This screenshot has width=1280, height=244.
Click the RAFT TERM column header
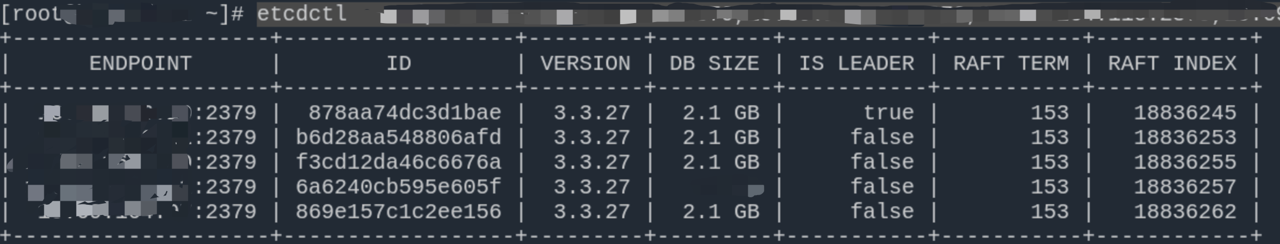[1011, 63]
